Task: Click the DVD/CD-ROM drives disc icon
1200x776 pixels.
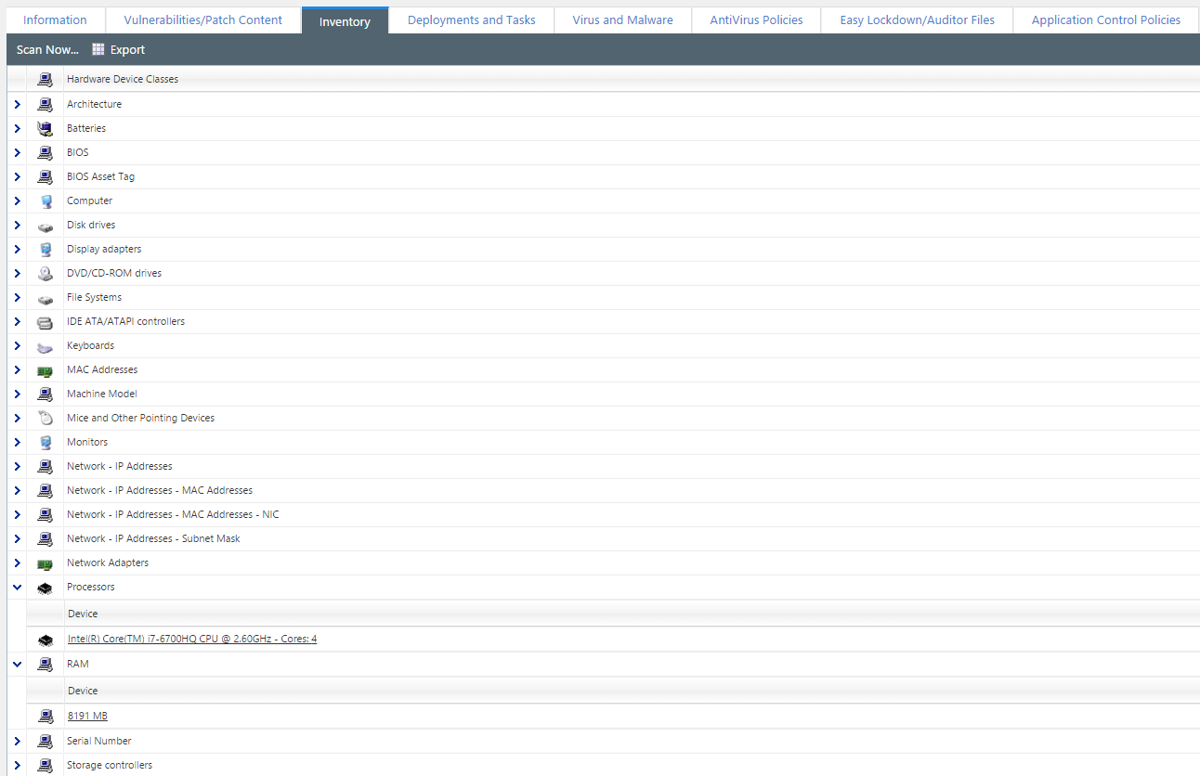Action: [45, 273]
